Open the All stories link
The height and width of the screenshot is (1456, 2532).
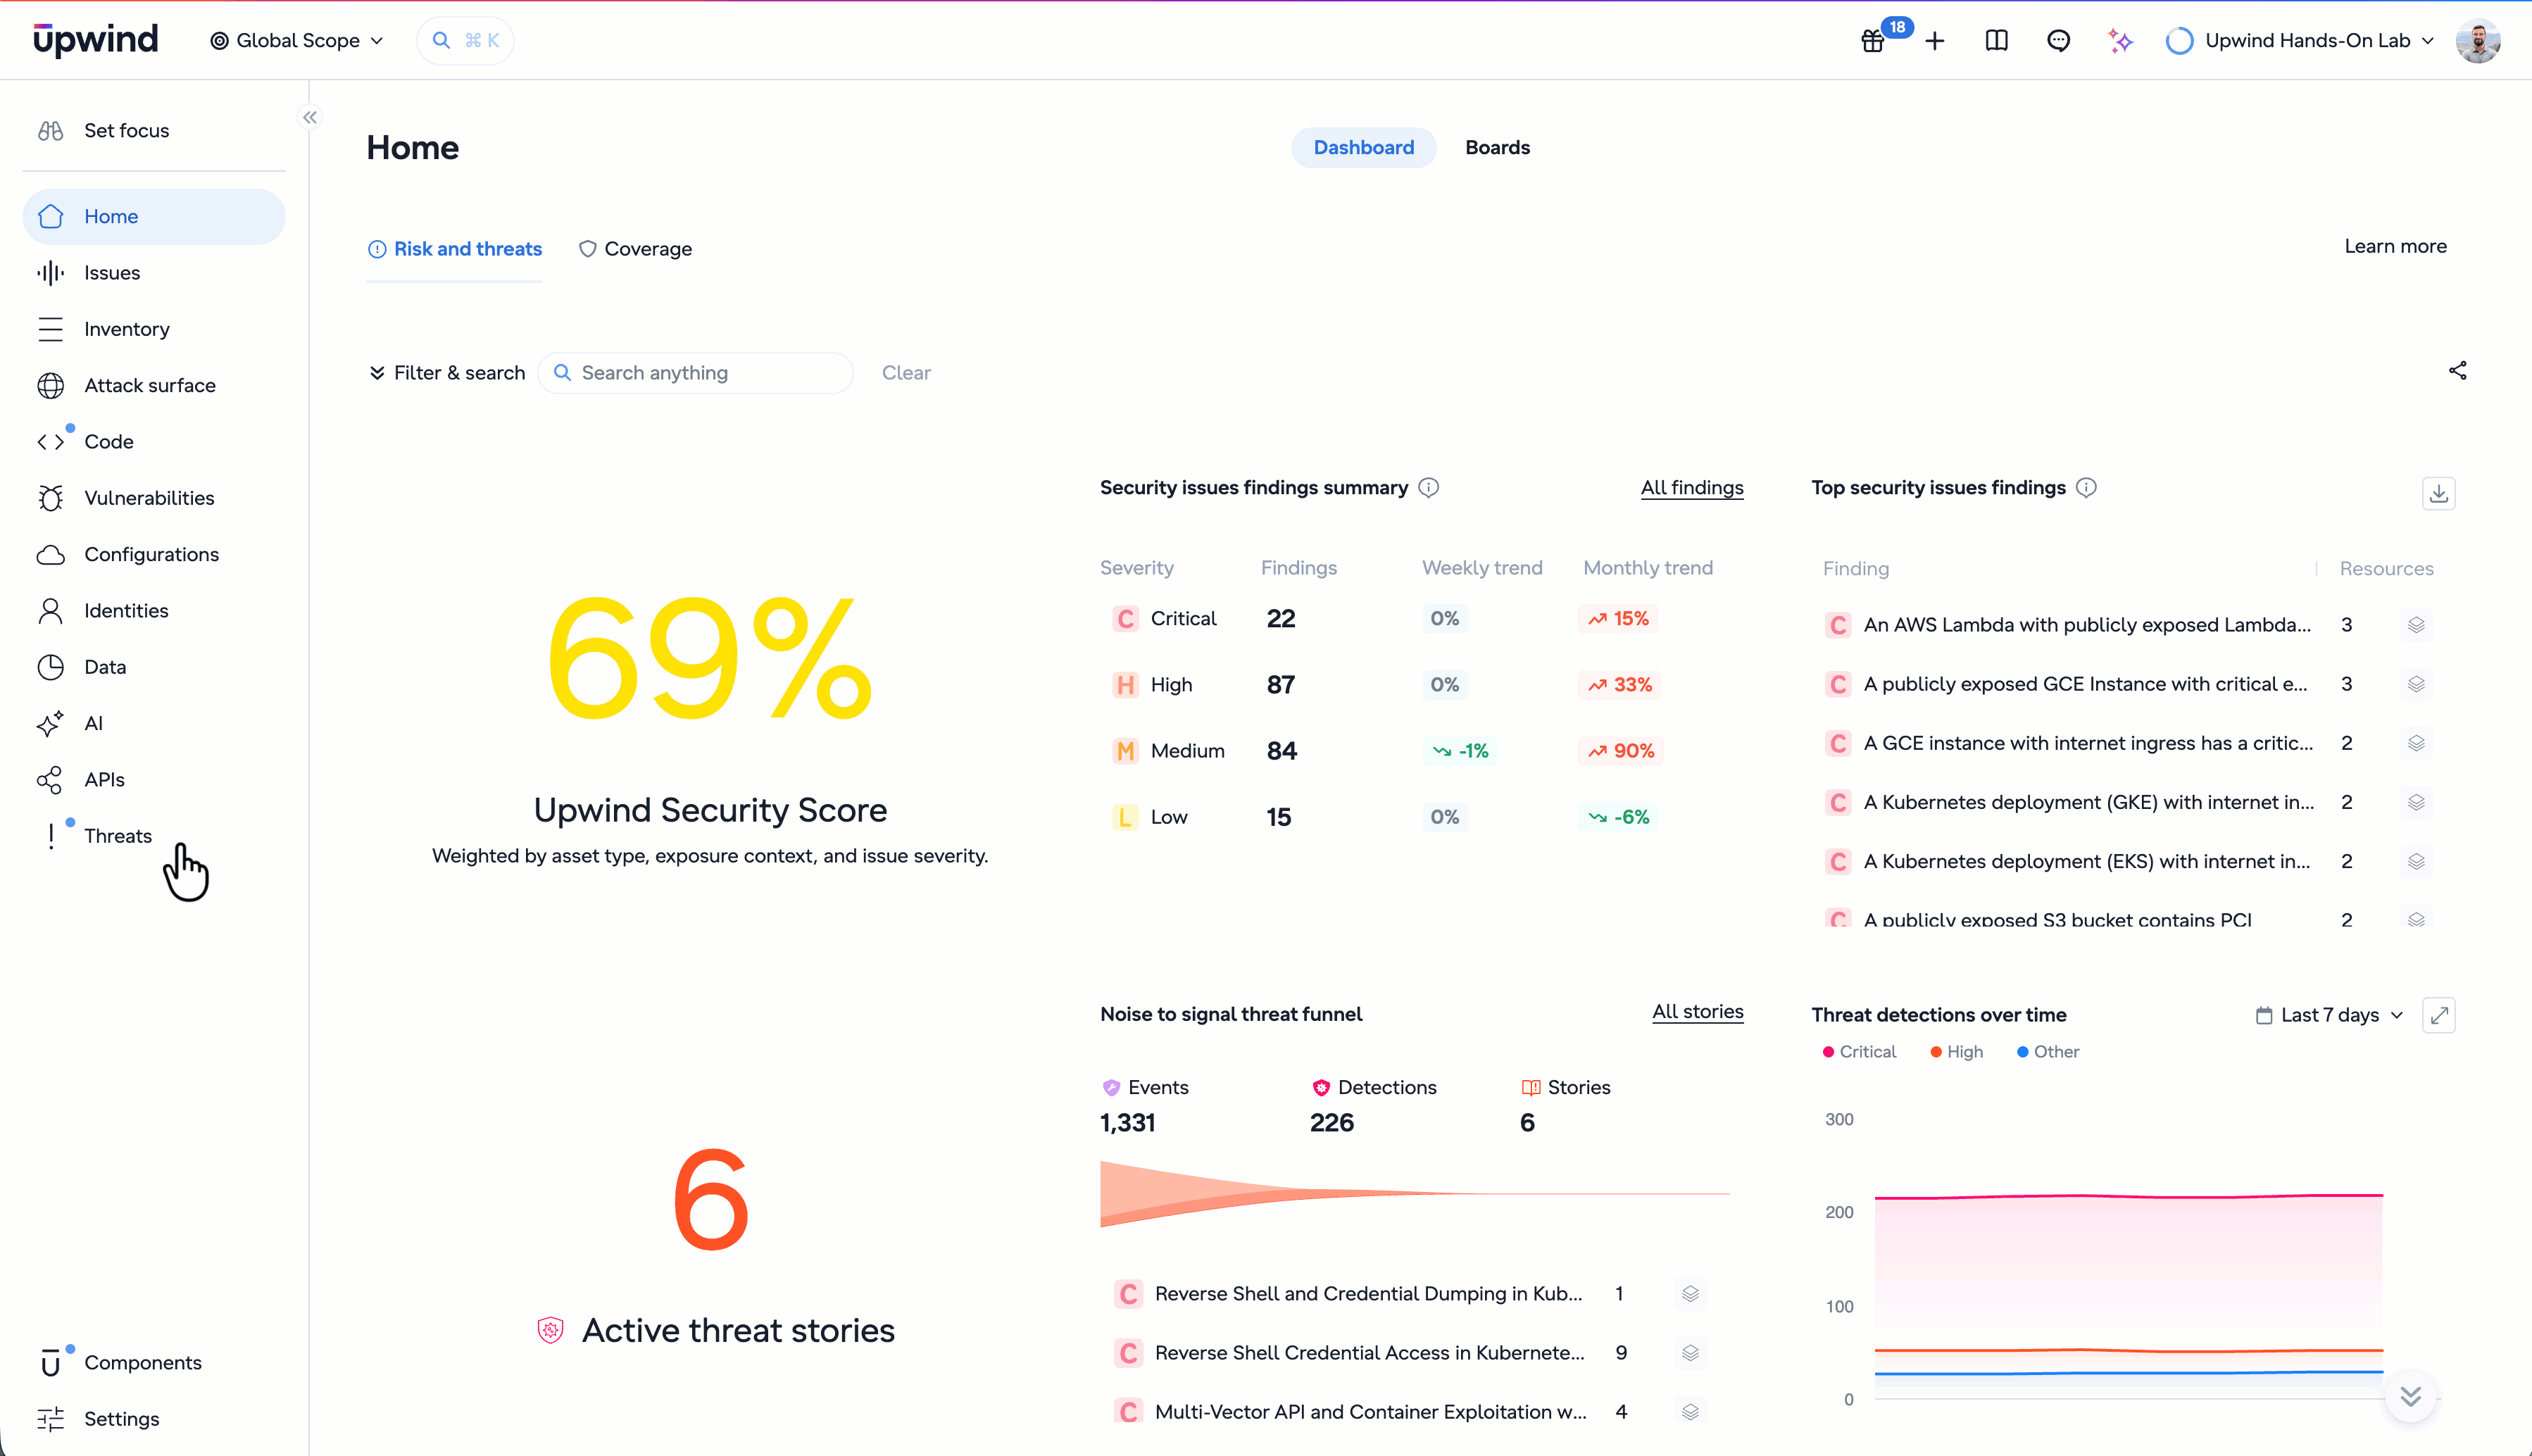pos(1698,1012)
